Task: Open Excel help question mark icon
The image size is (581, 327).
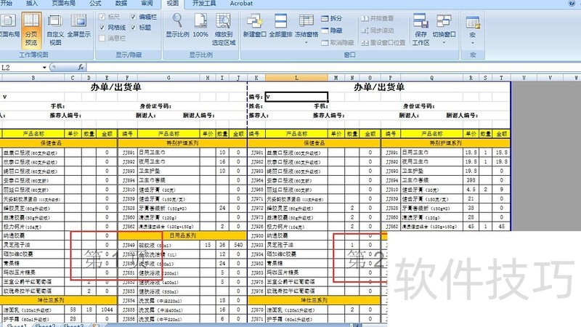Action: [572, 4]
